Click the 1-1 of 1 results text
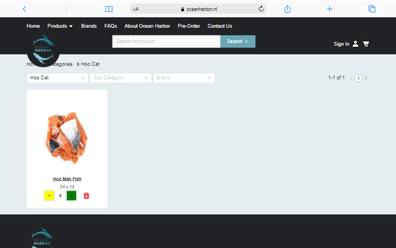The height and width of the screenshot is (248, 396). pyautogui.click(x=336, y=78)
